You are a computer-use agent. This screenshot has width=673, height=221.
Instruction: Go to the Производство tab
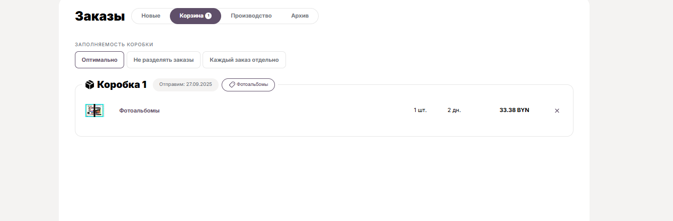(251, 16)
